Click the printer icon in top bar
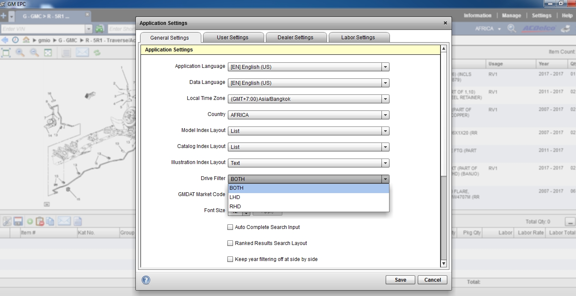The height and width of the screenshot is (296, 576). click(565, 29)
